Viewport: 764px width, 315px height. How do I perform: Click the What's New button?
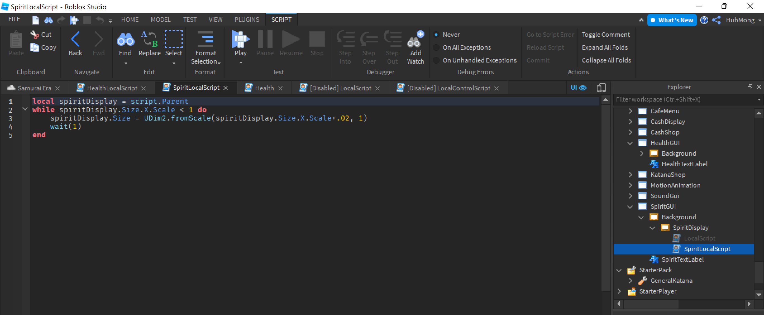(x=672, y=20)
